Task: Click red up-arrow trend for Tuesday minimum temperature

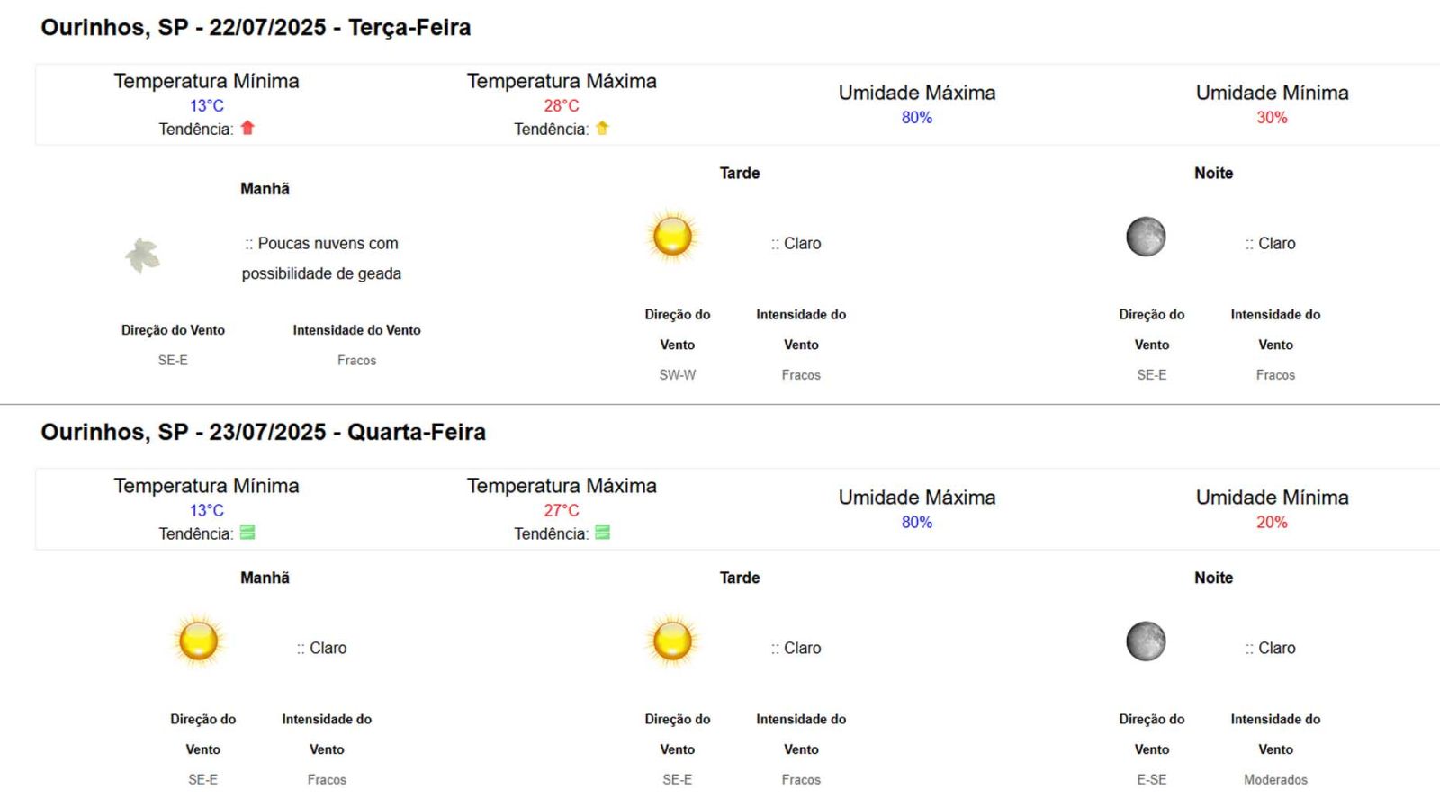Action: (x=247, y=128)
